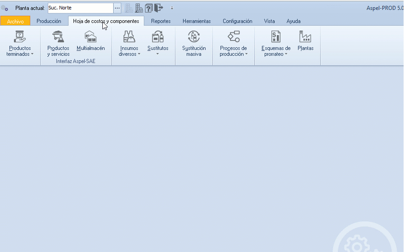The height and width of the screenshot is (252, 404).
Task: Expand Insumos diversos dropdown arrow
Action: click(139, 54)
